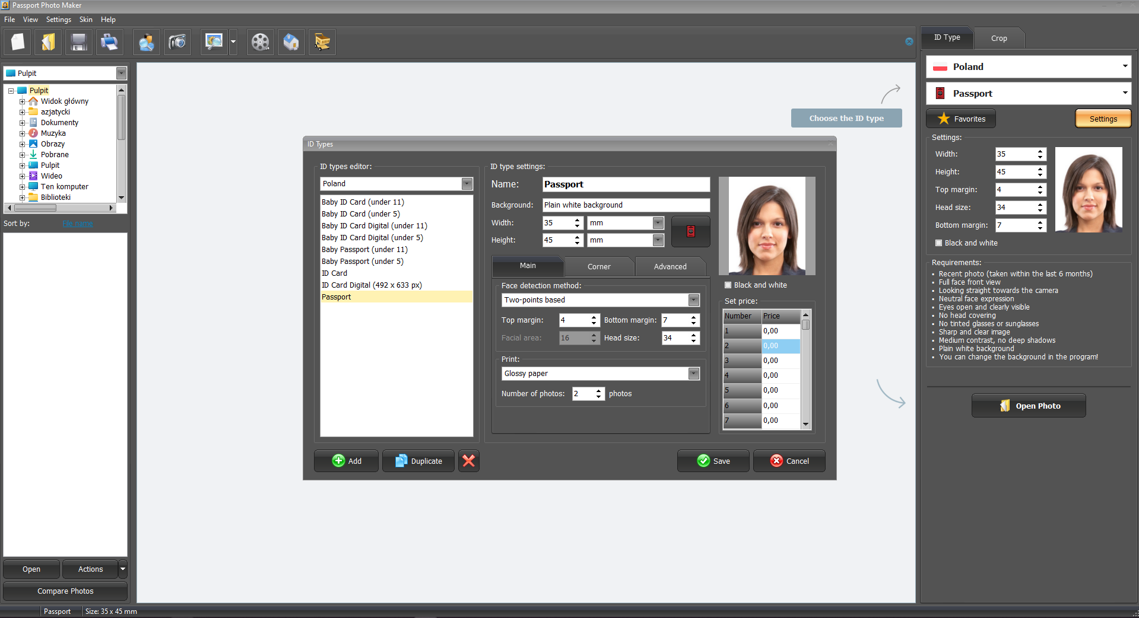Click the Open Photo button

point(1029,406)
